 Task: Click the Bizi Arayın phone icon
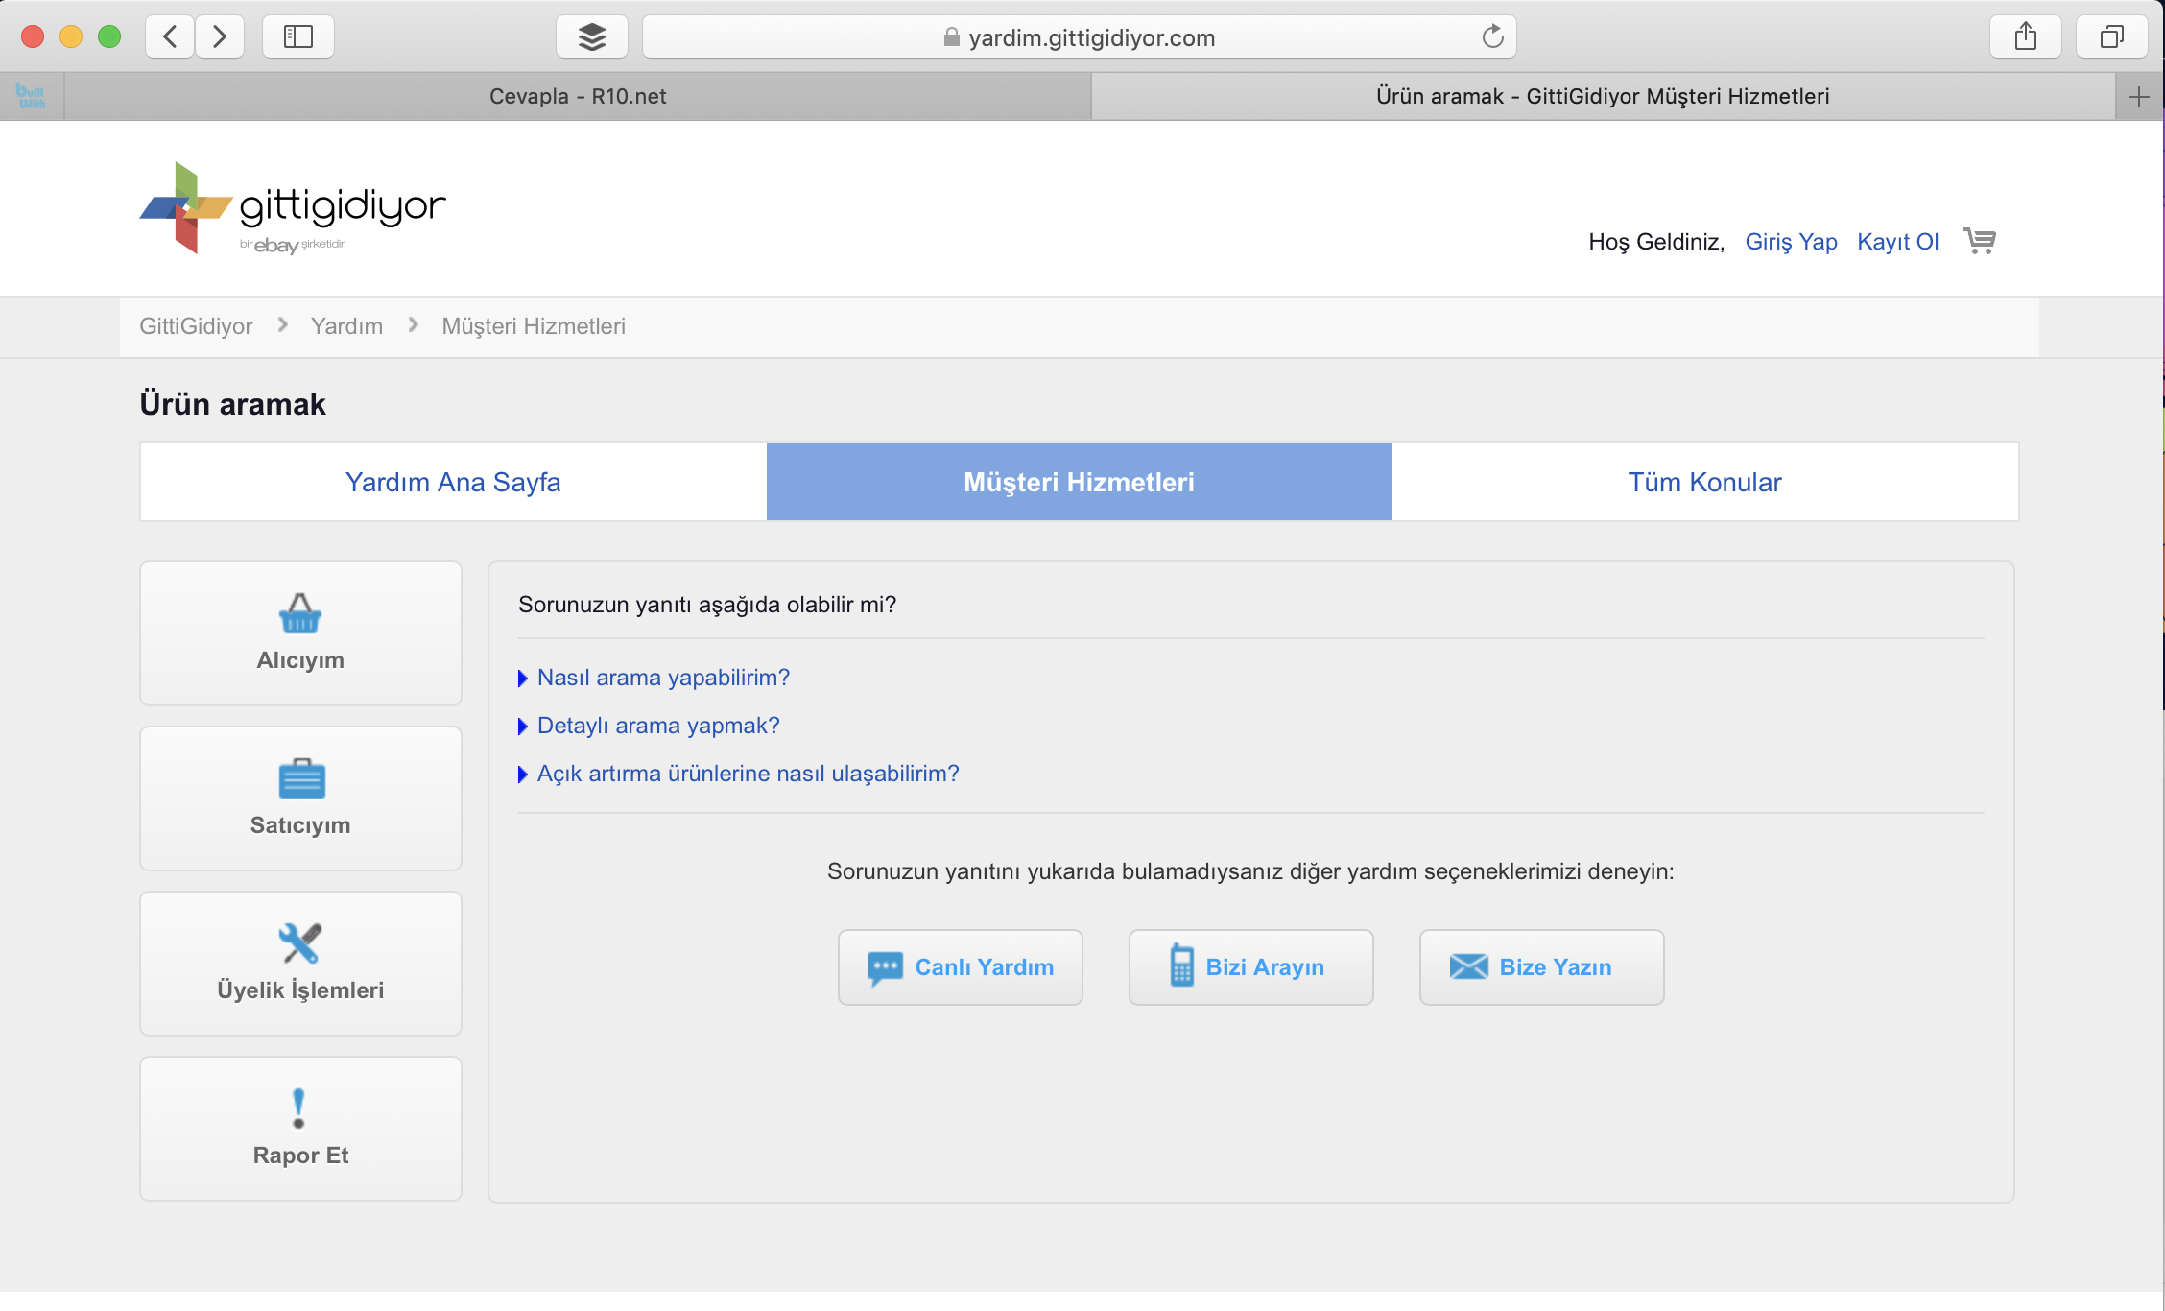1181,965
